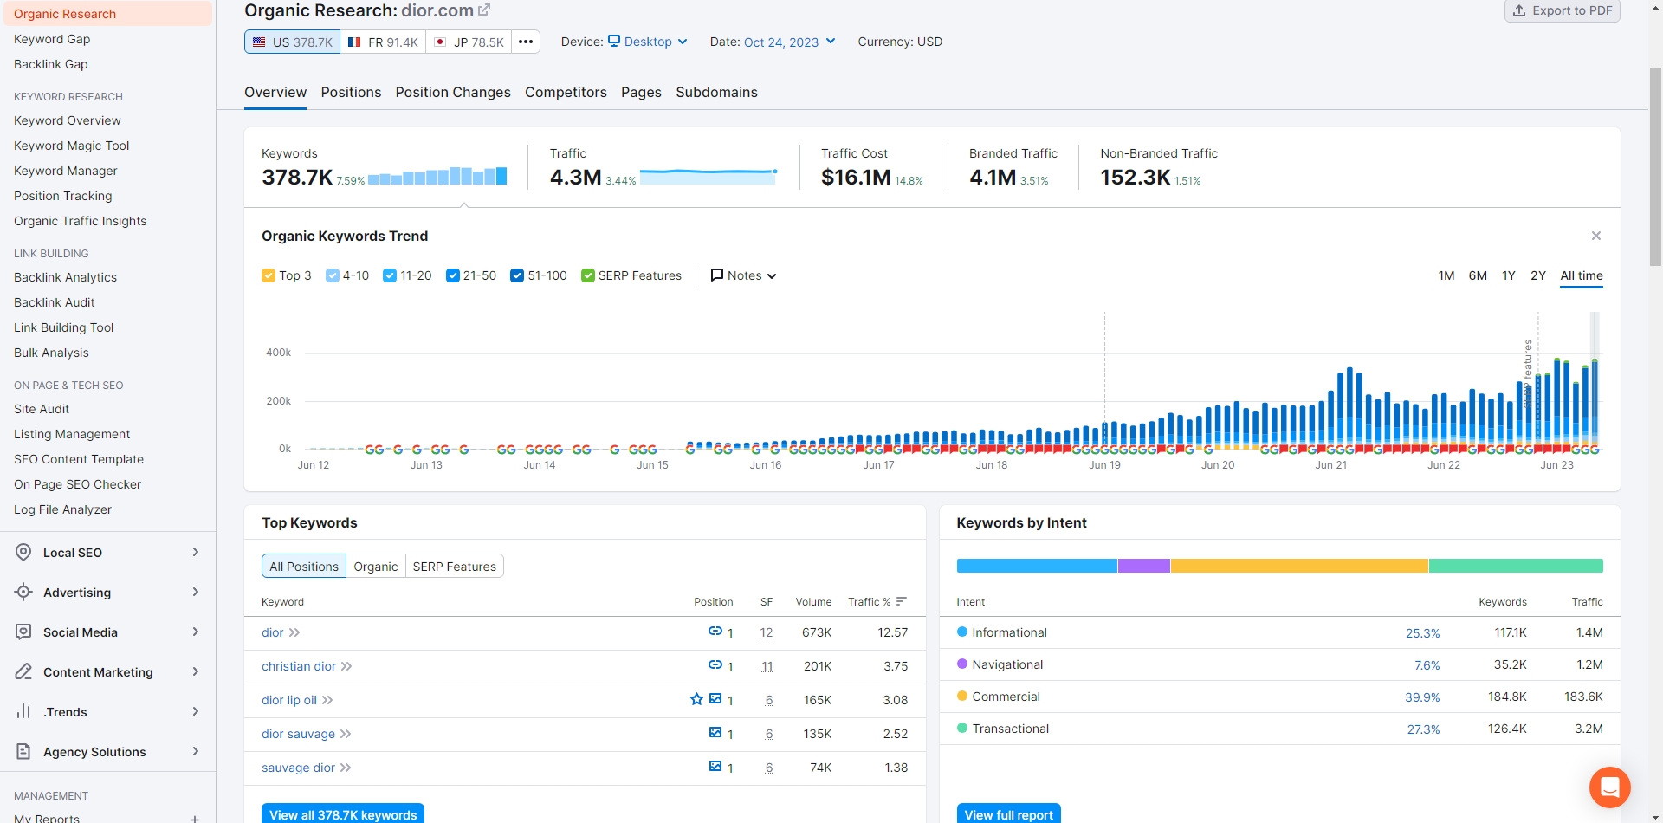Click link icon in dior keyword row

click(715, 632)
